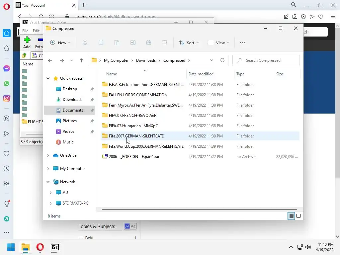Switch to large thumbnails view icon in status bar
This screenshot has height=255, width=340.
(298, 216)
